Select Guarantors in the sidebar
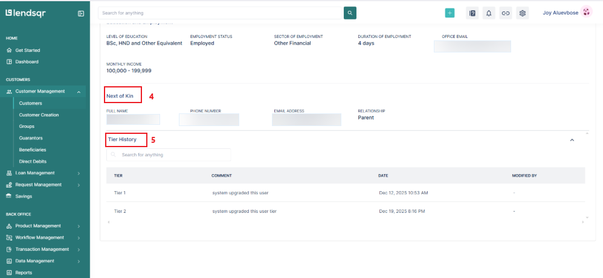603x278 pixels. pyautogui.click(x=31, y=138)
